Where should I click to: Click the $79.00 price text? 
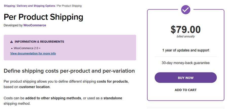tap(185, 29)
